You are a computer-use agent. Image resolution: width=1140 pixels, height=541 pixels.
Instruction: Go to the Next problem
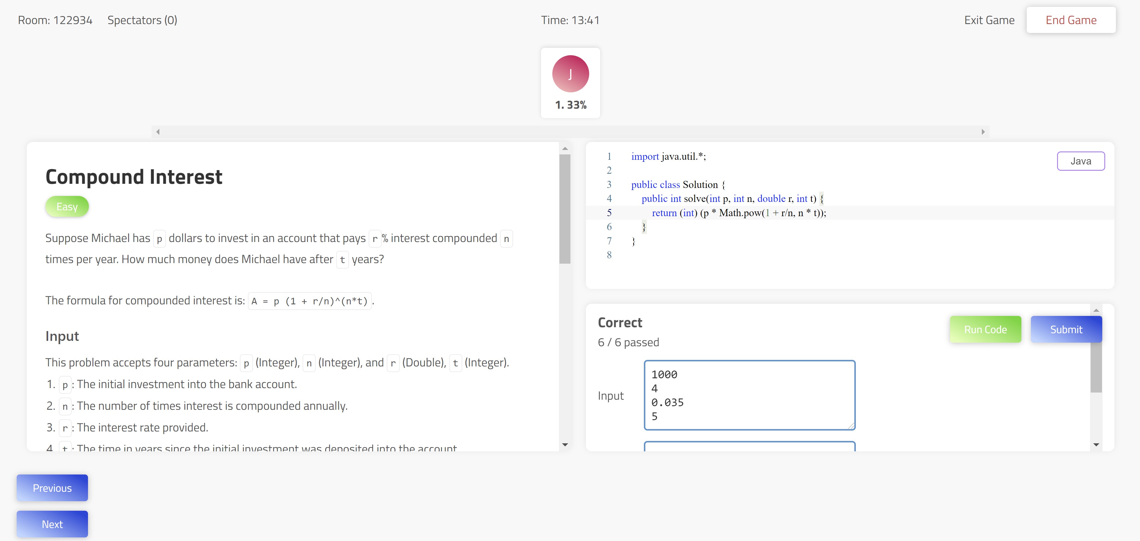click(x=52, y=524)
